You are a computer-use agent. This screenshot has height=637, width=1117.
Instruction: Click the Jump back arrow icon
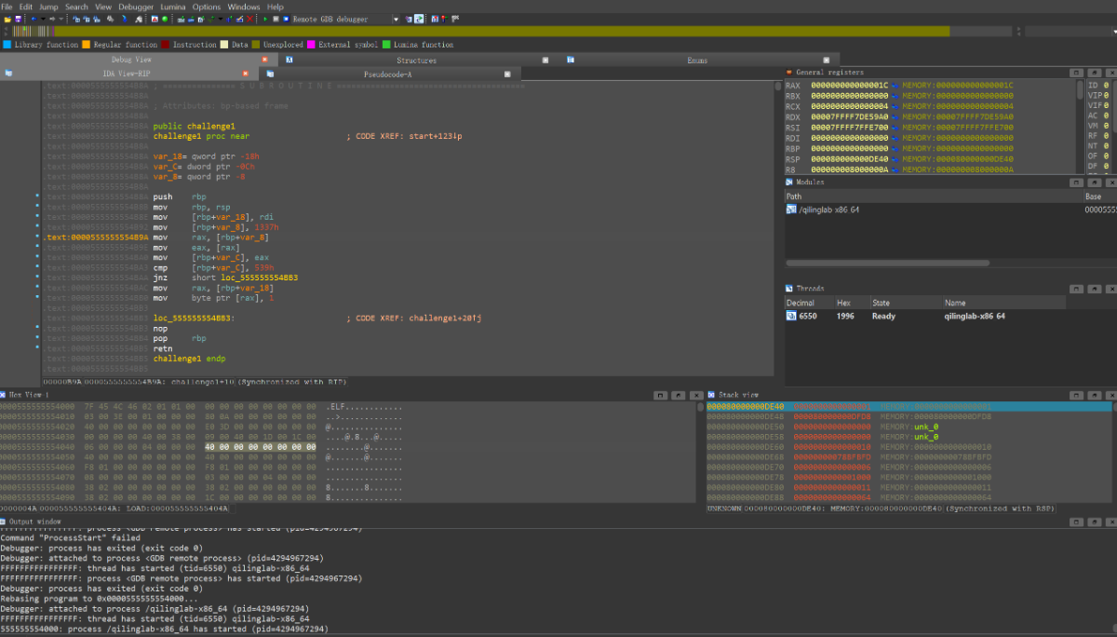coord(33,19)
